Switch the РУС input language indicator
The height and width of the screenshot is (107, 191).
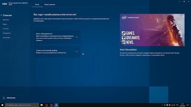(177, 105)
